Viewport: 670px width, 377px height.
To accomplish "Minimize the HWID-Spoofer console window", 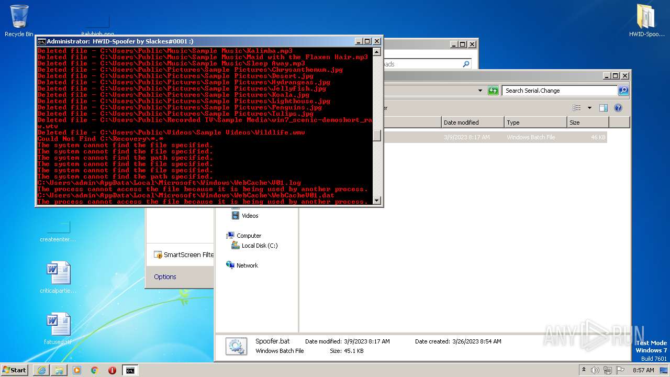I will point(359,41).
